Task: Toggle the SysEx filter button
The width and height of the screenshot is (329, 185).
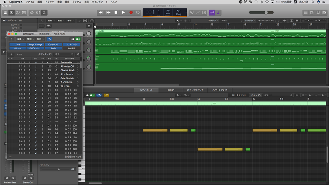Action: (53, 48)
